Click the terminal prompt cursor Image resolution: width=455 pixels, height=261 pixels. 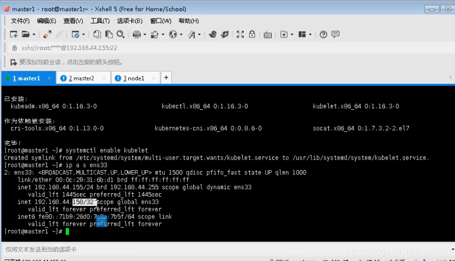coord(67,232)
